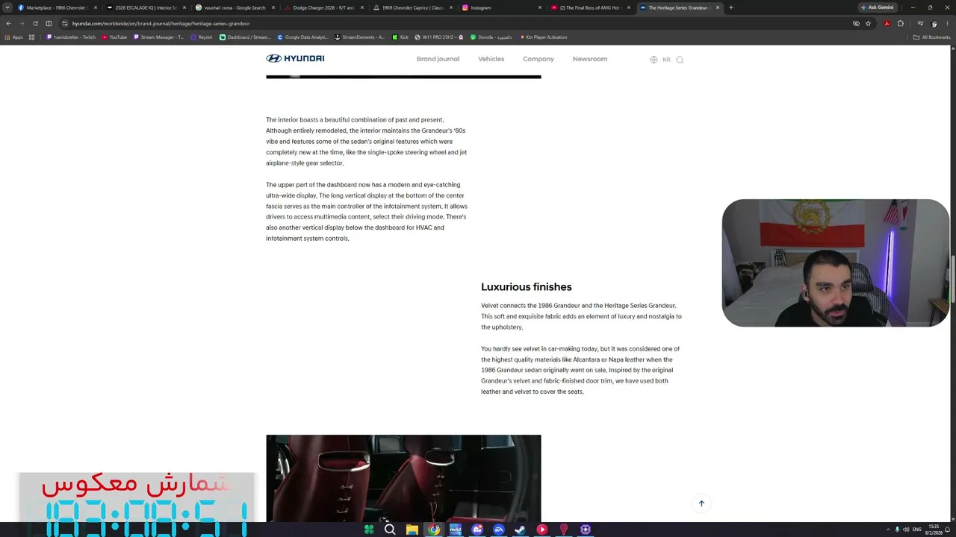Open the tab groups grid icon
The height and width of the screenshot is (537, 956).
31,37
